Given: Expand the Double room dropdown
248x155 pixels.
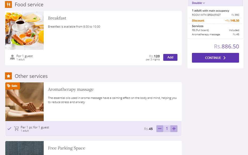Looking at the screenshot, I should 199,3.
